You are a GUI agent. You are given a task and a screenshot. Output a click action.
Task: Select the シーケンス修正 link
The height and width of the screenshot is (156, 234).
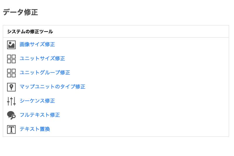37,101
